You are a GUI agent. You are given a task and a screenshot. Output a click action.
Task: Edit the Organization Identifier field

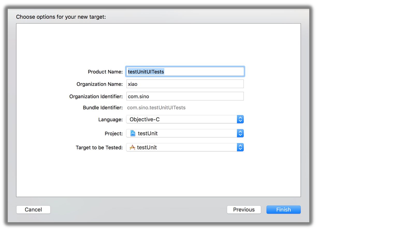click(x=185, y=96)
